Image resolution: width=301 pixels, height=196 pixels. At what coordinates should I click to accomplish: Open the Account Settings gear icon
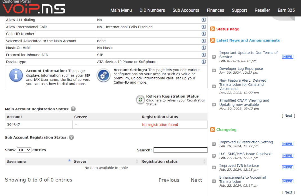click(103, 75)
